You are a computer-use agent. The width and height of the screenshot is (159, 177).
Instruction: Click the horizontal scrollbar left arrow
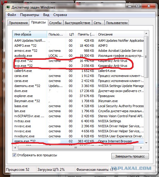(x=15, y=148)
